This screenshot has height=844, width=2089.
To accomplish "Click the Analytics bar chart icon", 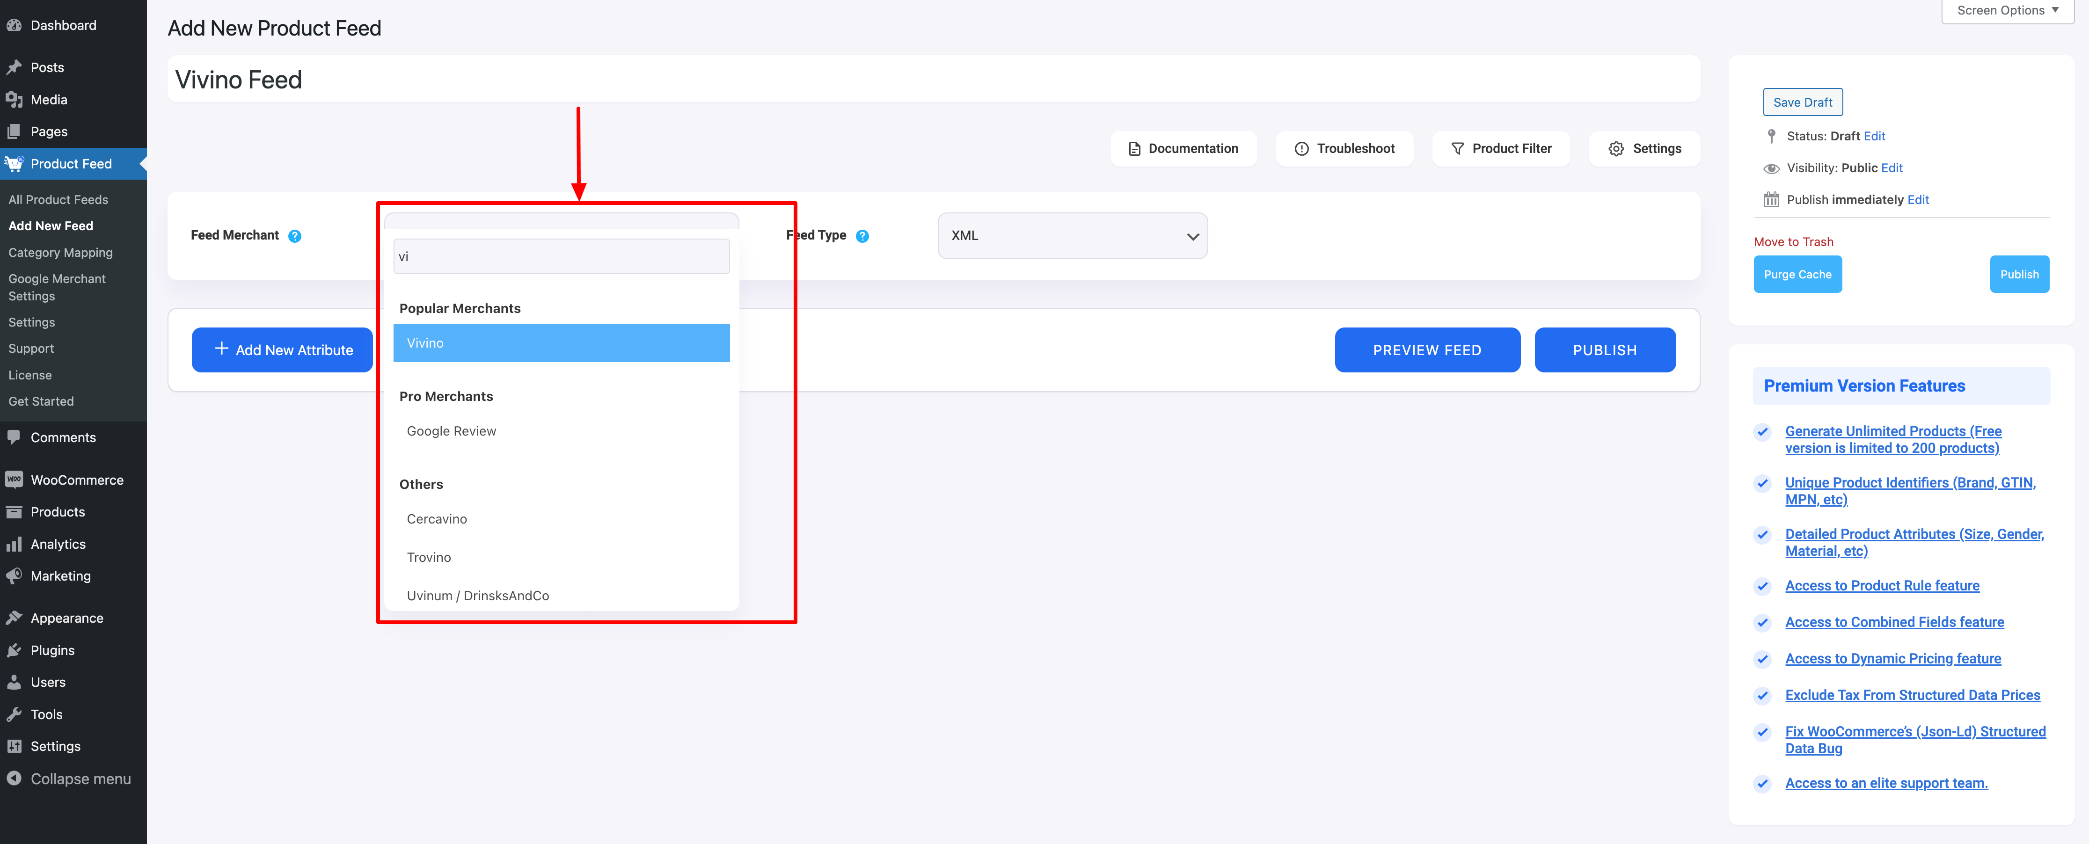I will (x=14, y=544).
